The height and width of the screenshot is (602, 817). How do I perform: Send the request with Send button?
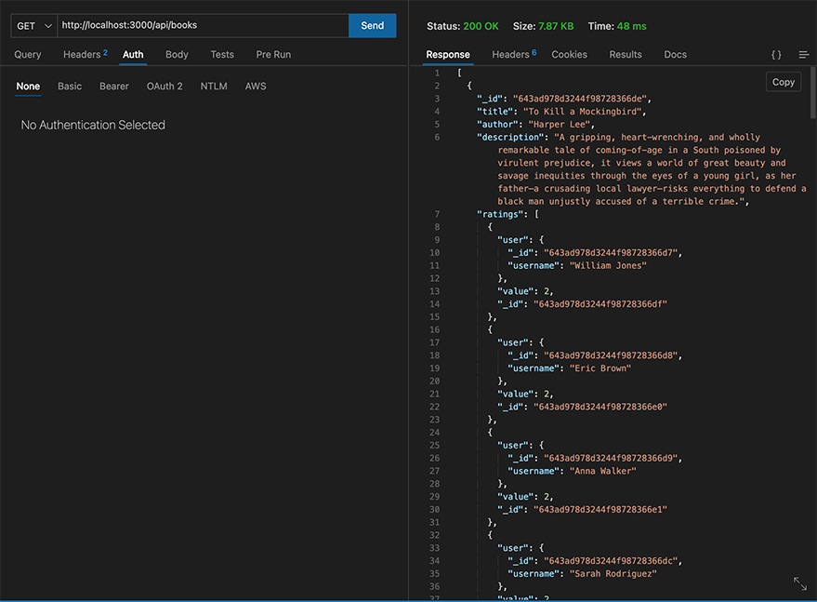372,25
